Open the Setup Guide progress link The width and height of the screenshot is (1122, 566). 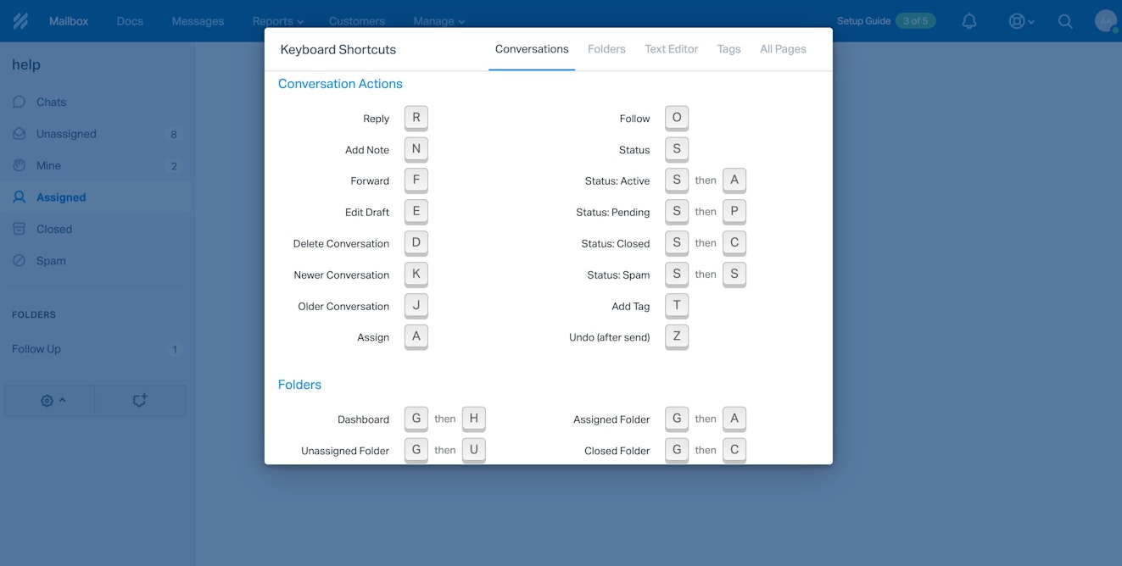click(885, 21)
